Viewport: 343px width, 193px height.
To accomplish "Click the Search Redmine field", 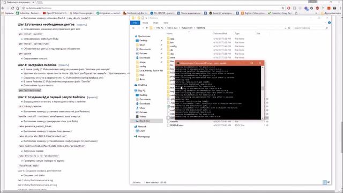I will pyautogui.click(x=311, y=28).
